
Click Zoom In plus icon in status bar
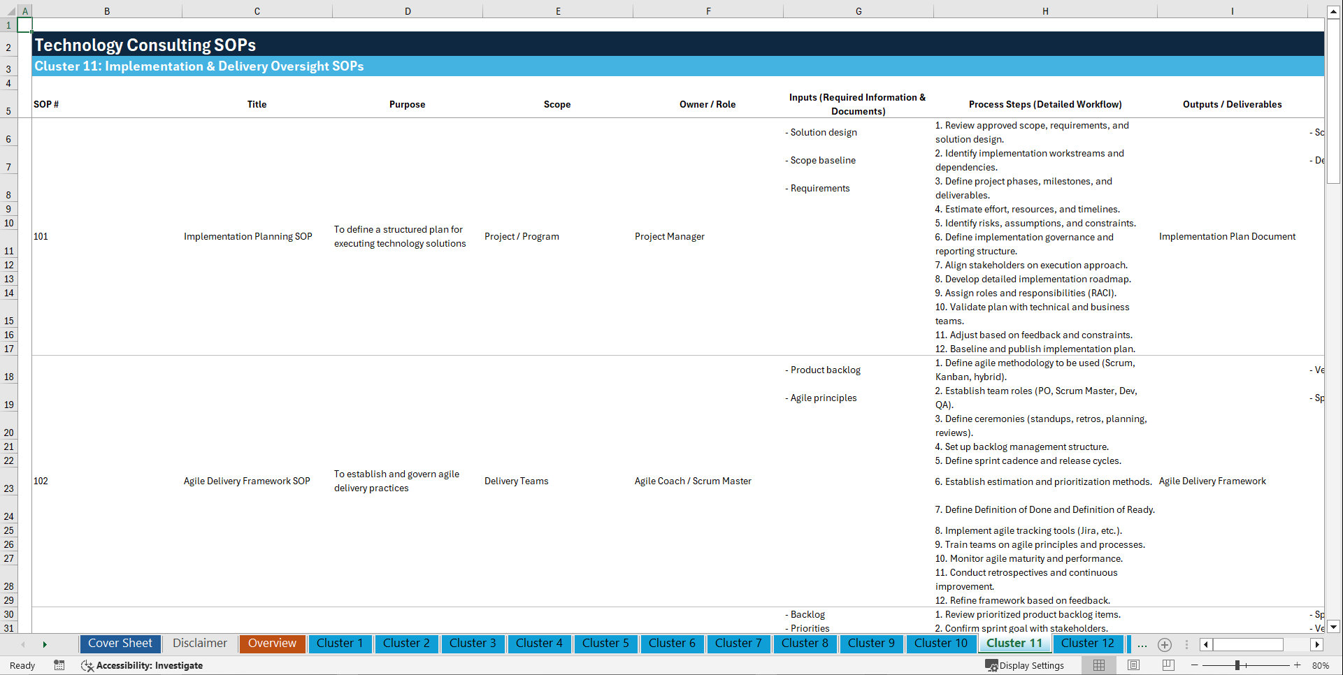1298,665
